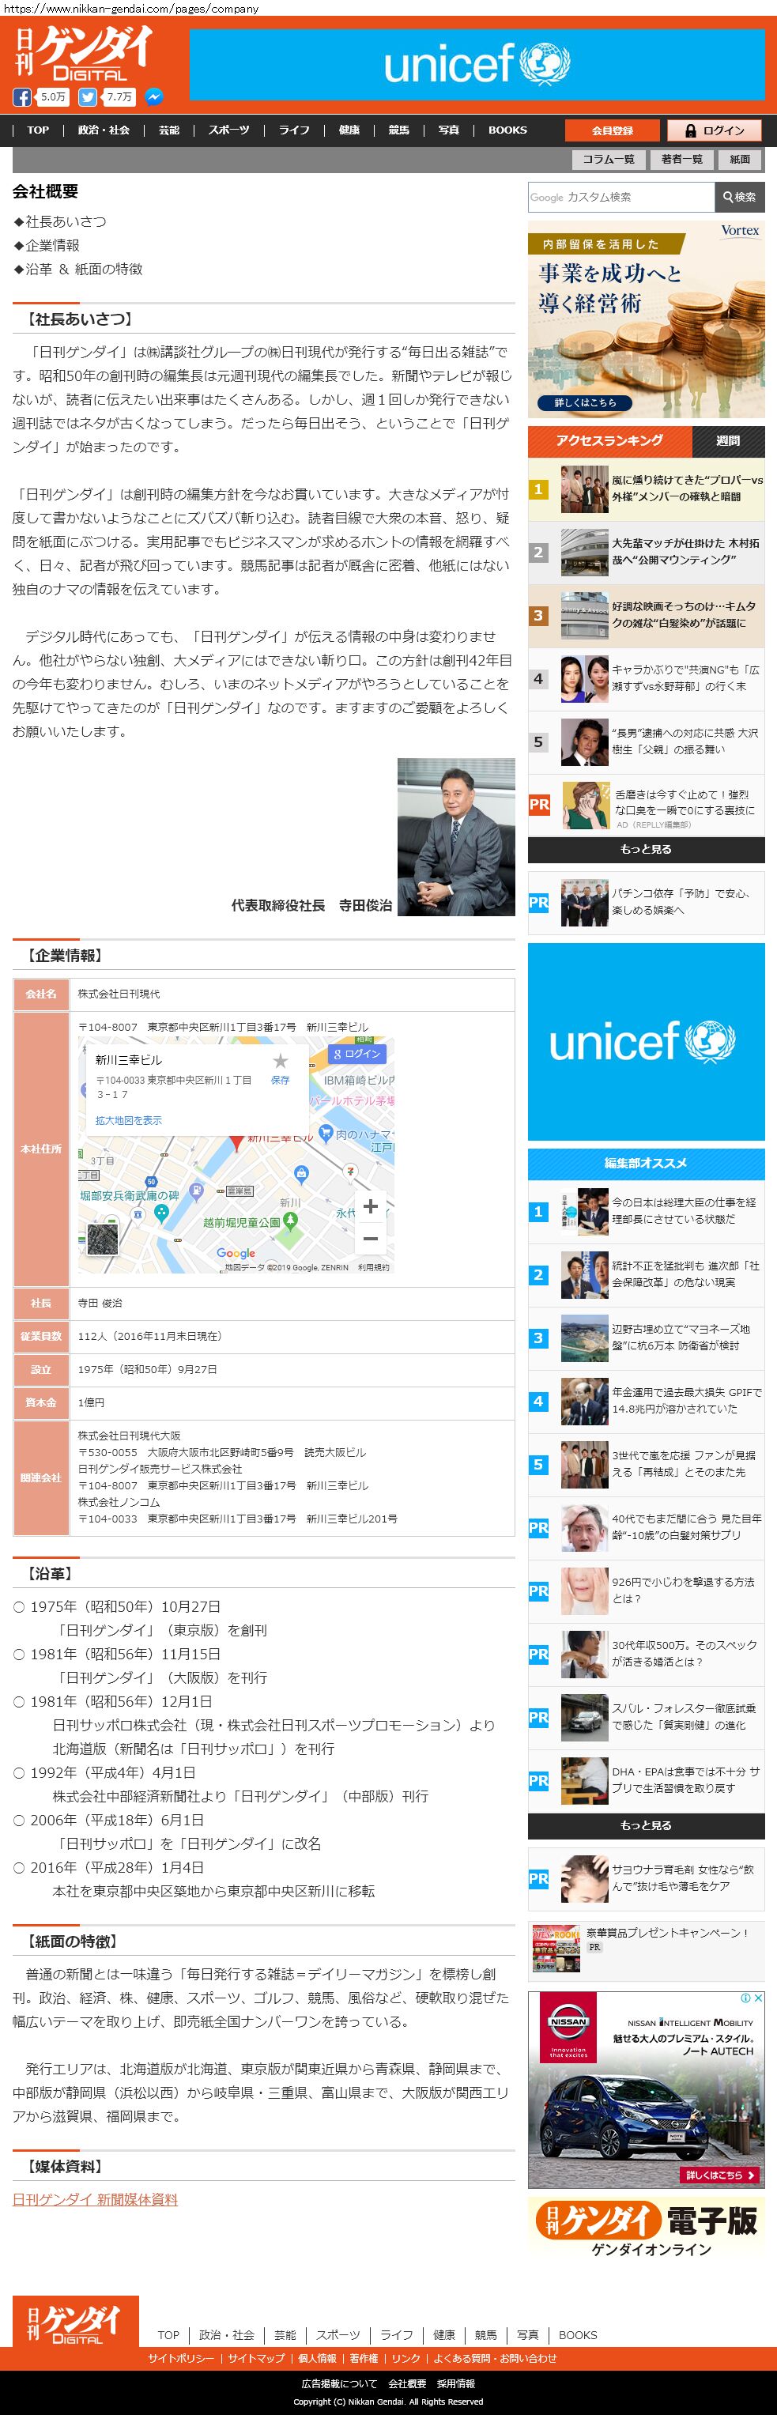Open the Facebook share icon

point(21,97)
